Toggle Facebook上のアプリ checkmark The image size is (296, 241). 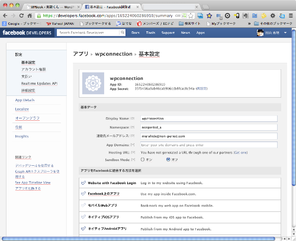point(83,194)
